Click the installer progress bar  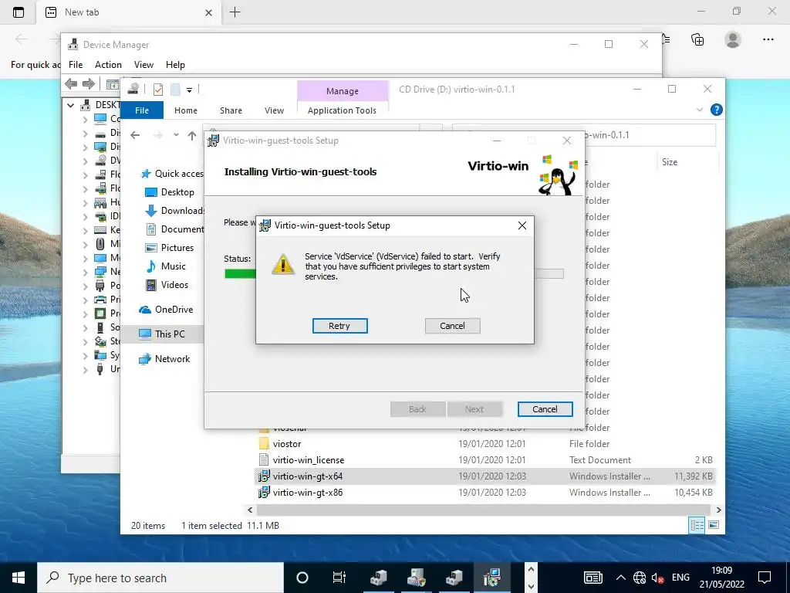[x=393, y=274]
